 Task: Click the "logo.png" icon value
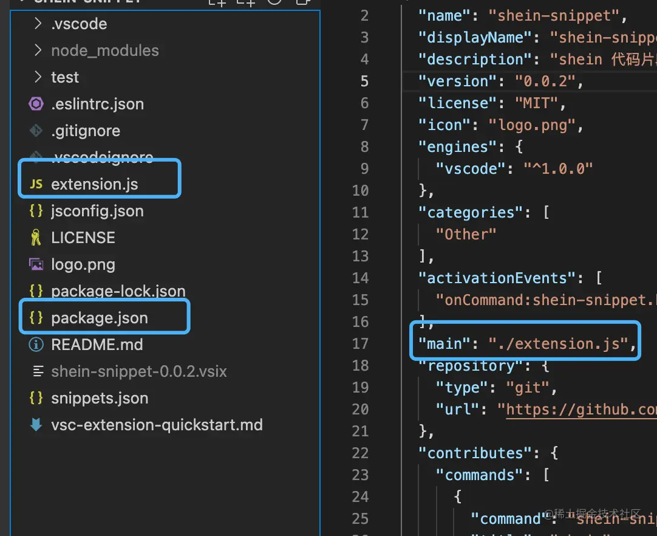pyautogui.click(x=532, y=125)
